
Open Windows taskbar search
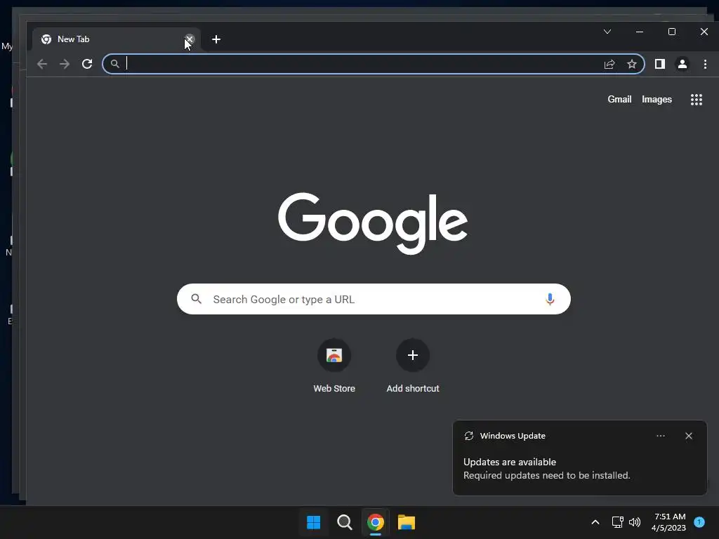click(x=344, y=522)
